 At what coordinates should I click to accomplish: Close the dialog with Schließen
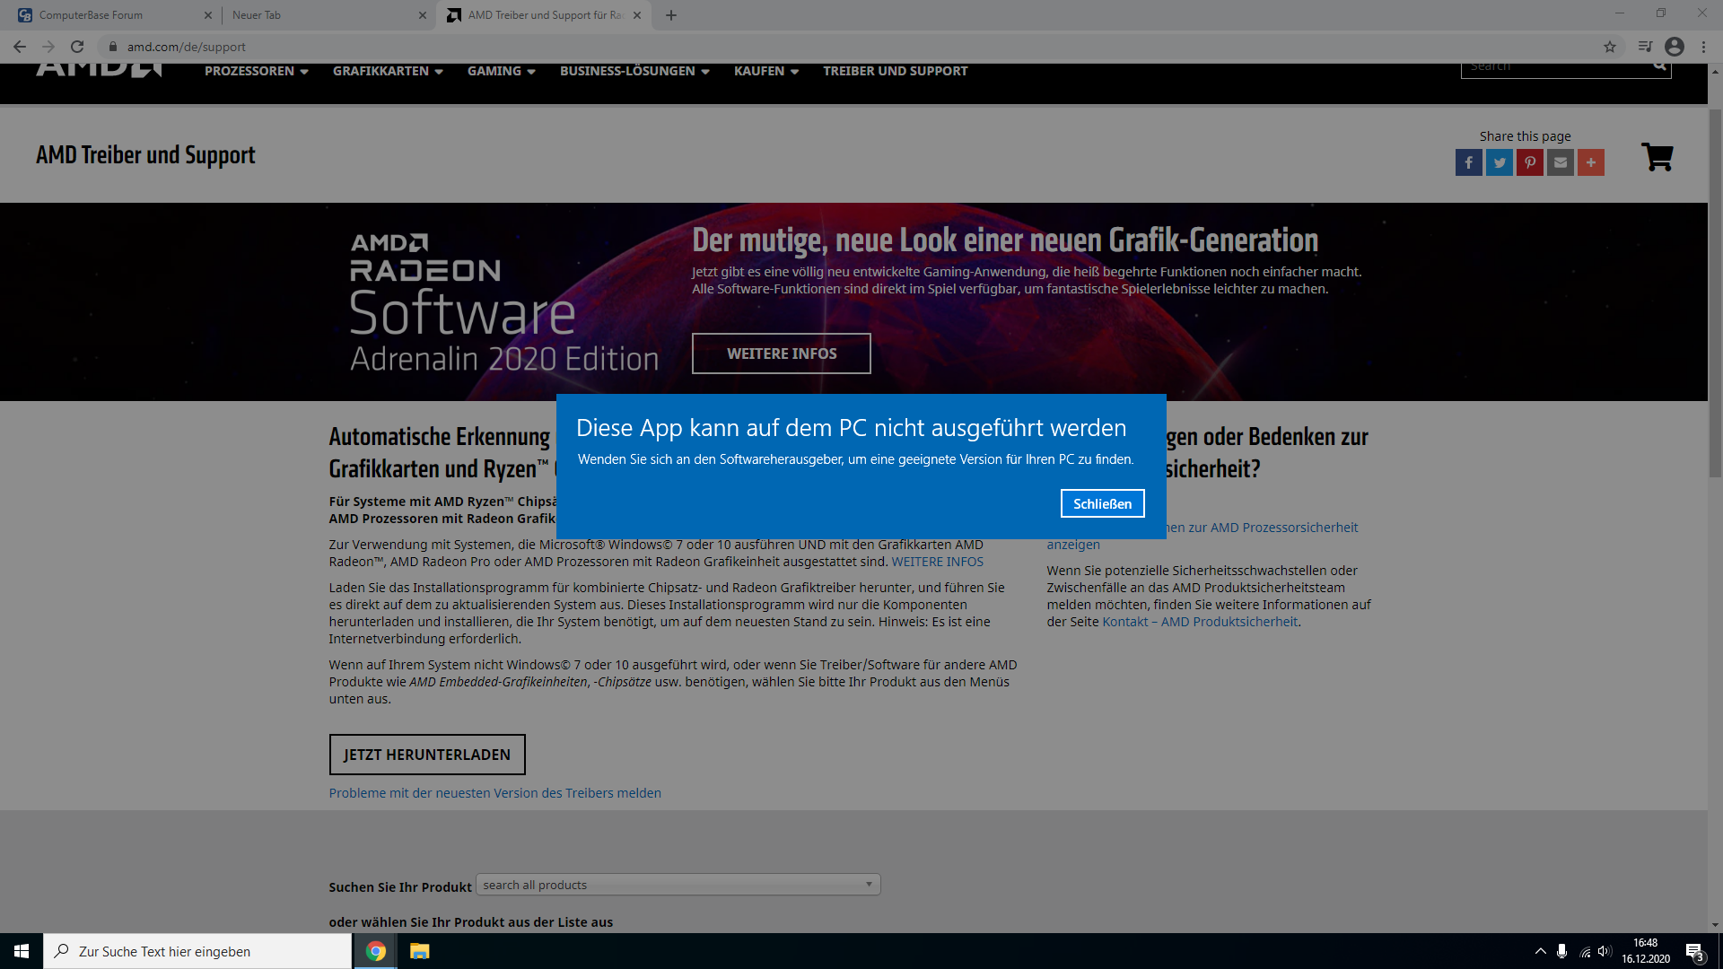coord(1102,503)
